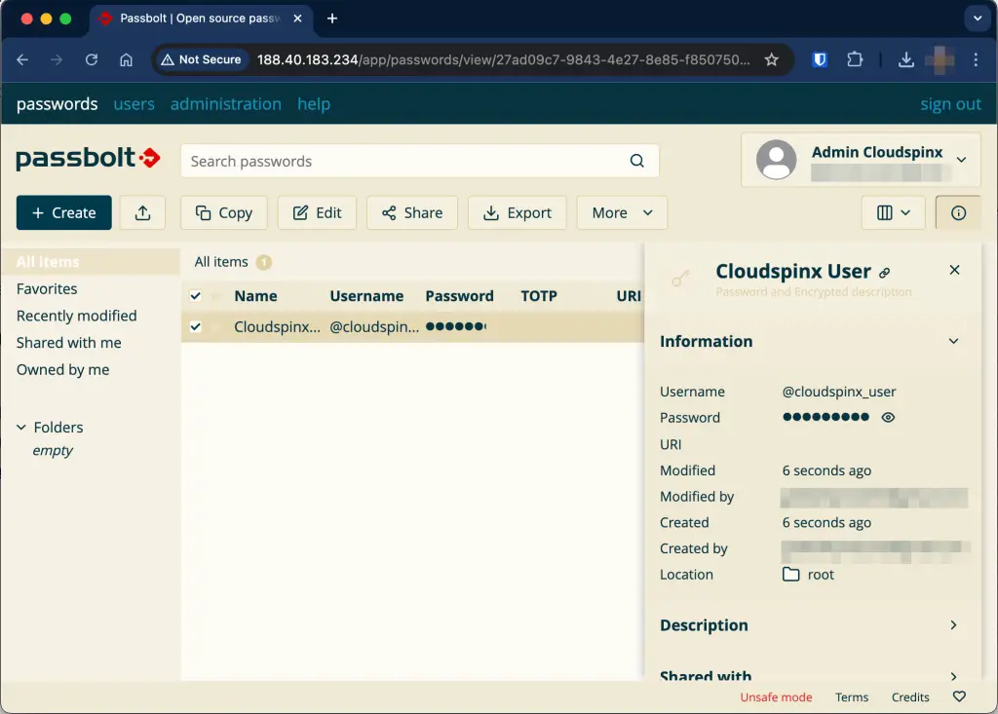Uncheck the select-all checkbox in the header
The width and height of the screenshot is (998, 714).
(x=196, y=295)
